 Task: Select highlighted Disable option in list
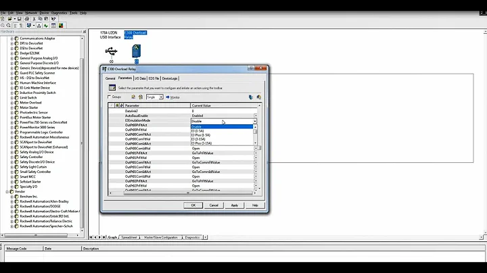point(222,126)
